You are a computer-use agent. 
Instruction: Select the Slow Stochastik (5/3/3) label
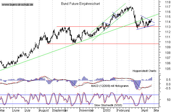(108, 105)
